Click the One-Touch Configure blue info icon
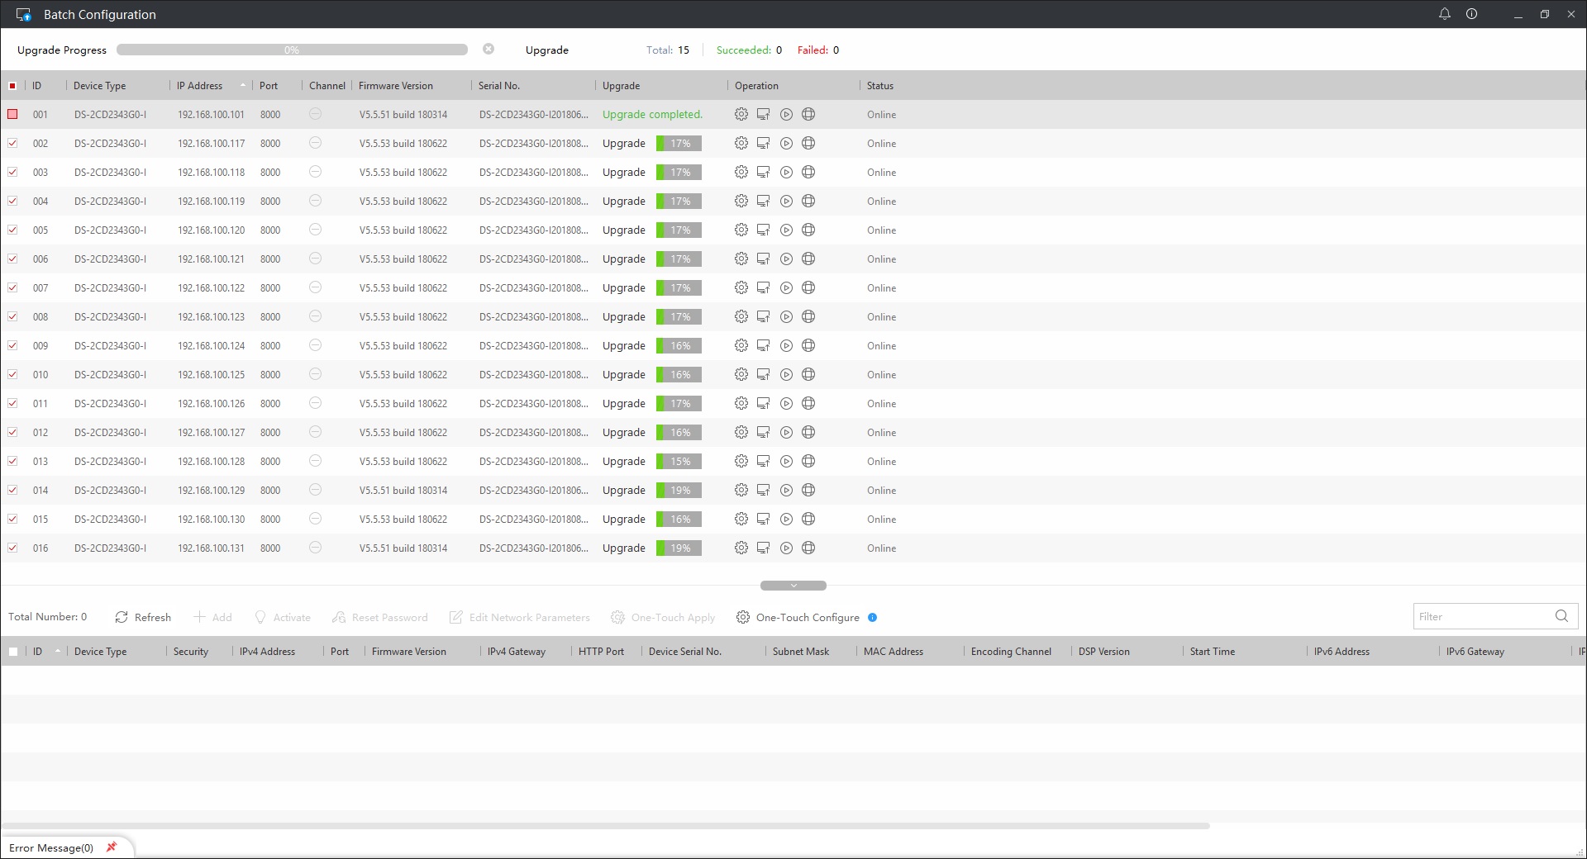This screenshot has height=859, width=1587. (872, 617)
